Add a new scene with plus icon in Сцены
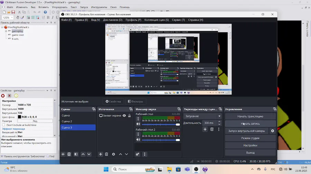The width and height of the screenshot is (311, 174). click(63, 154)
